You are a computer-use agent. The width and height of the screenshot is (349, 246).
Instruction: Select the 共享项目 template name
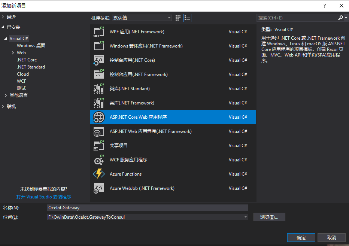pos(119,146)
